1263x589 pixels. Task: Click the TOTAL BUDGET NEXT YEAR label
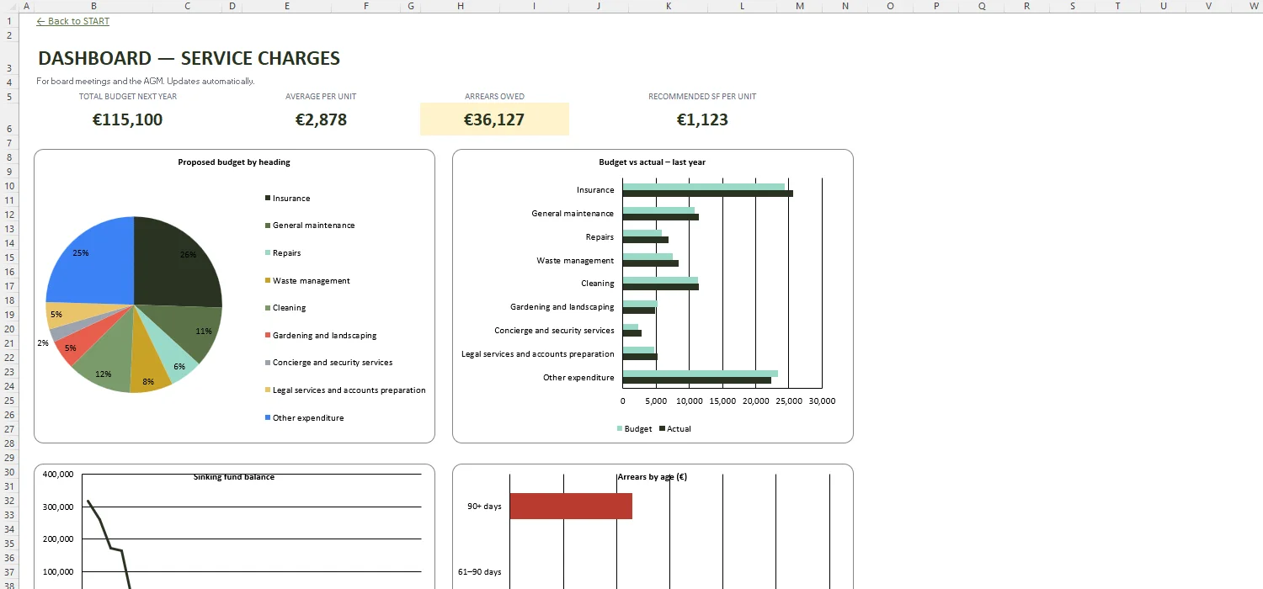click(128, 97)
